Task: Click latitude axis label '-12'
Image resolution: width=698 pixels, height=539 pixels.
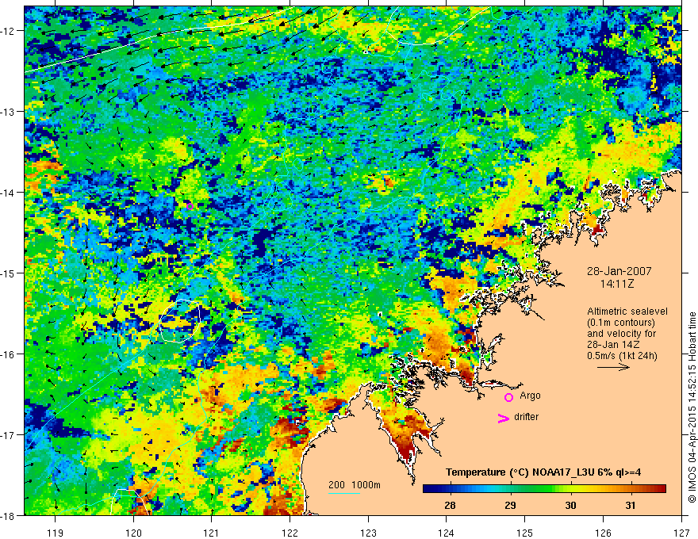Action: (x=9, y=31)
